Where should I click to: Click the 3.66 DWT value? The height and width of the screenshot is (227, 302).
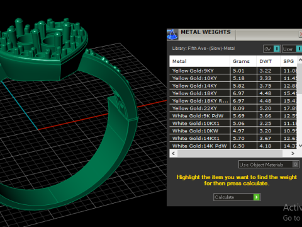tap(266, 116)
